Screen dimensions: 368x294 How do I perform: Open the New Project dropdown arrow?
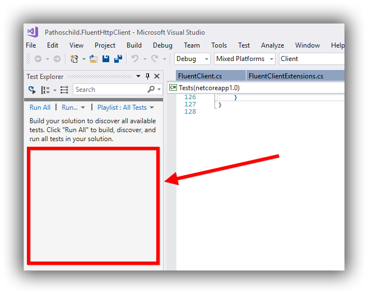click(84, 59)
